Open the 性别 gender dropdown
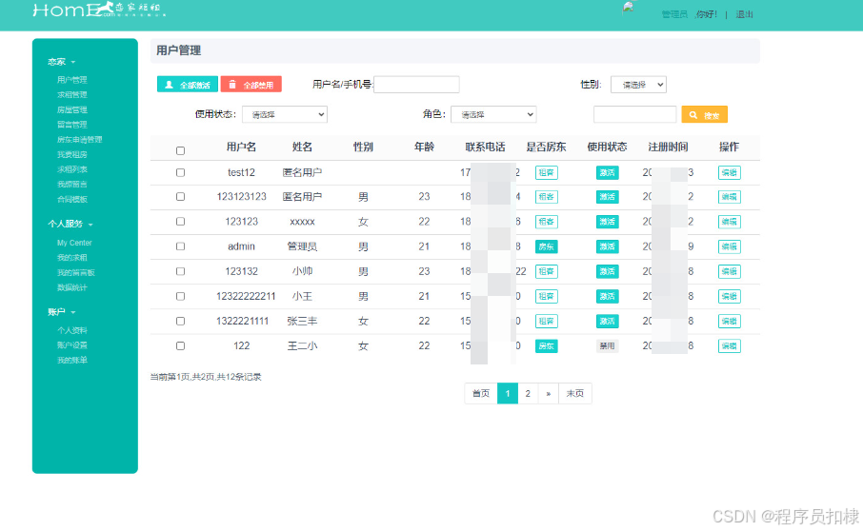 coord(638,85)
